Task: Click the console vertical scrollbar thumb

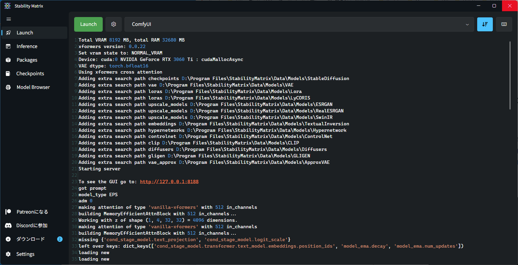Action: [x=510, y=75]
